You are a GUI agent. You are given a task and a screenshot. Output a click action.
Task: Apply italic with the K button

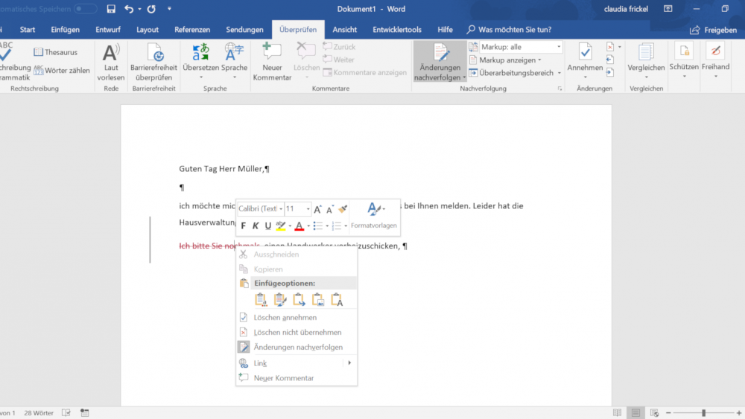256,226
